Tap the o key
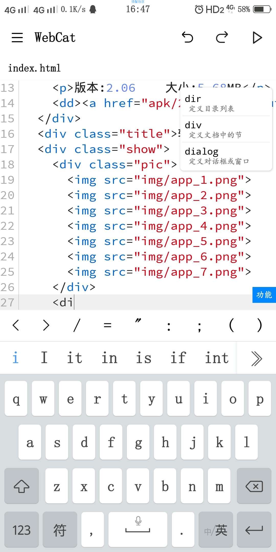276x552 pixels. (233, 398)
